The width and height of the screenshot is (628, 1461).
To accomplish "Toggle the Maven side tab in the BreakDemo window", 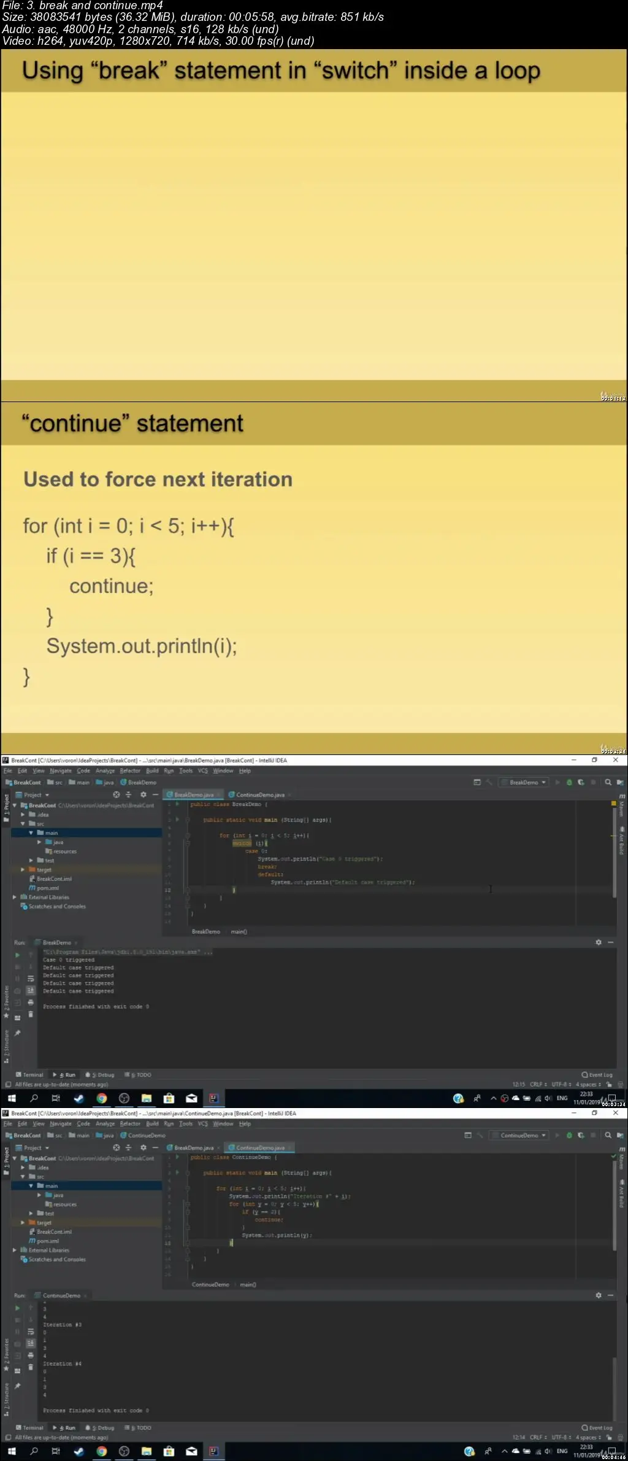I will pyautogui.click(x=621, y=805).
